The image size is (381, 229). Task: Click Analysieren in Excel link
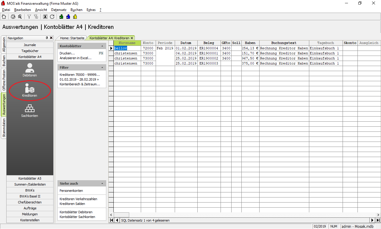click(x=76, y=58)
